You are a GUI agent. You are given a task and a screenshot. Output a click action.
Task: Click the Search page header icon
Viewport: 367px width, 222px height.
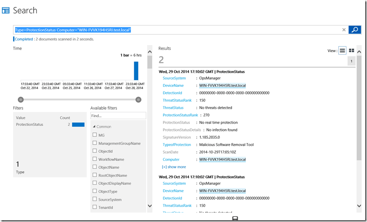point(6,10)
